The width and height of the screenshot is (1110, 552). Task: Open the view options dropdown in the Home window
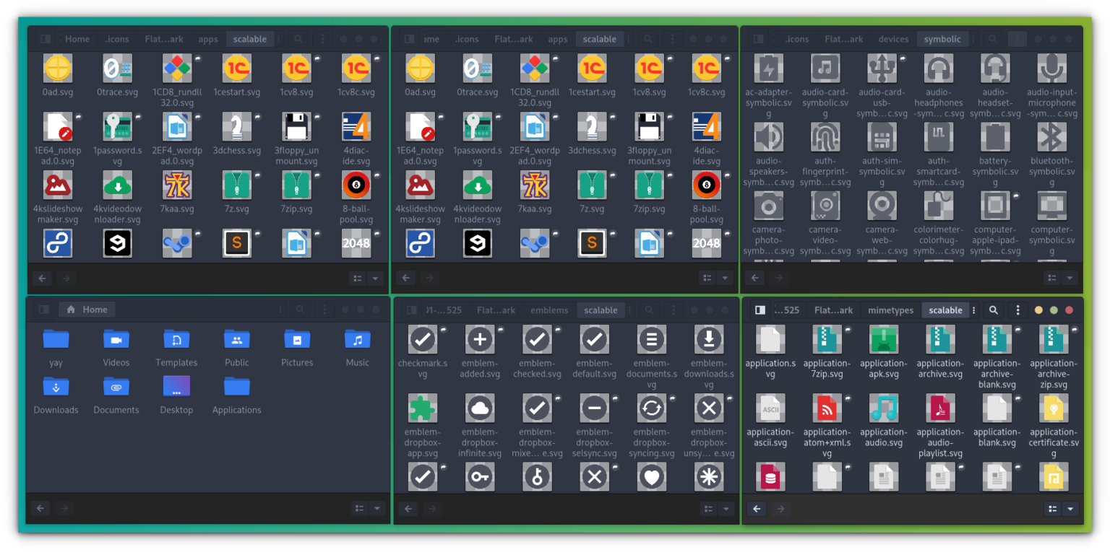click(377, 508)
